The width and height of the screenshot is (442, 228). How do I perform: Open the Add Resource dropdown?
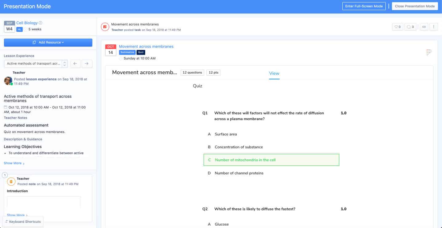48,43
